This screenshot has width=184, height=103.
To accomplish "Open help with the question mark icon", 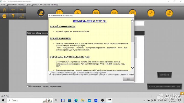I will (13, 16).
